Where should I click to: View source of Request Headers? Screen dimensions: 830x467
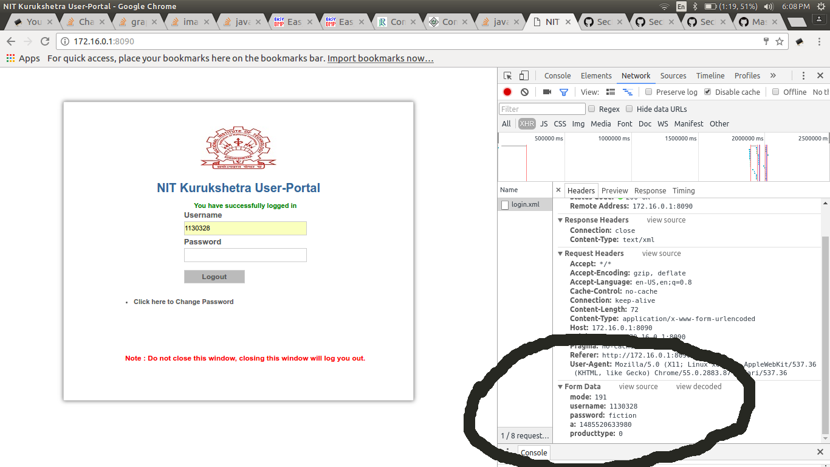661,254
